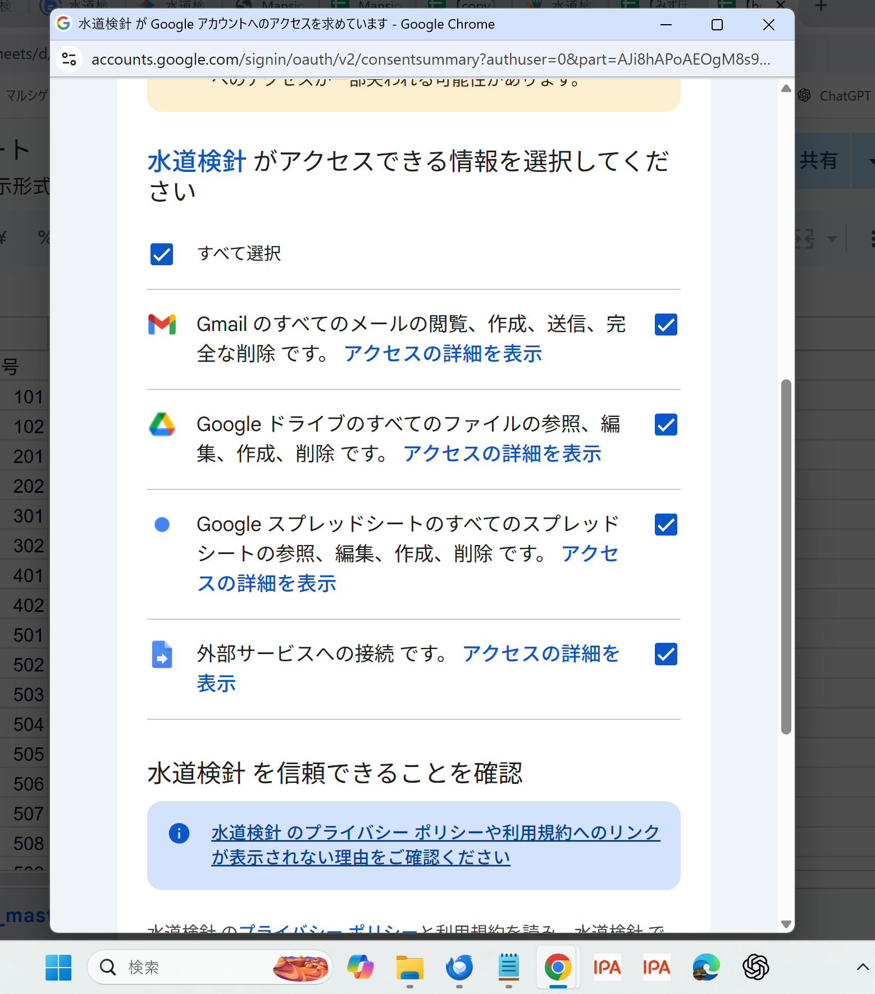Uncheck the Google ドライブ permission checkbox
The height and width of the screenshot is (994, 875).
tap(666, 425)
